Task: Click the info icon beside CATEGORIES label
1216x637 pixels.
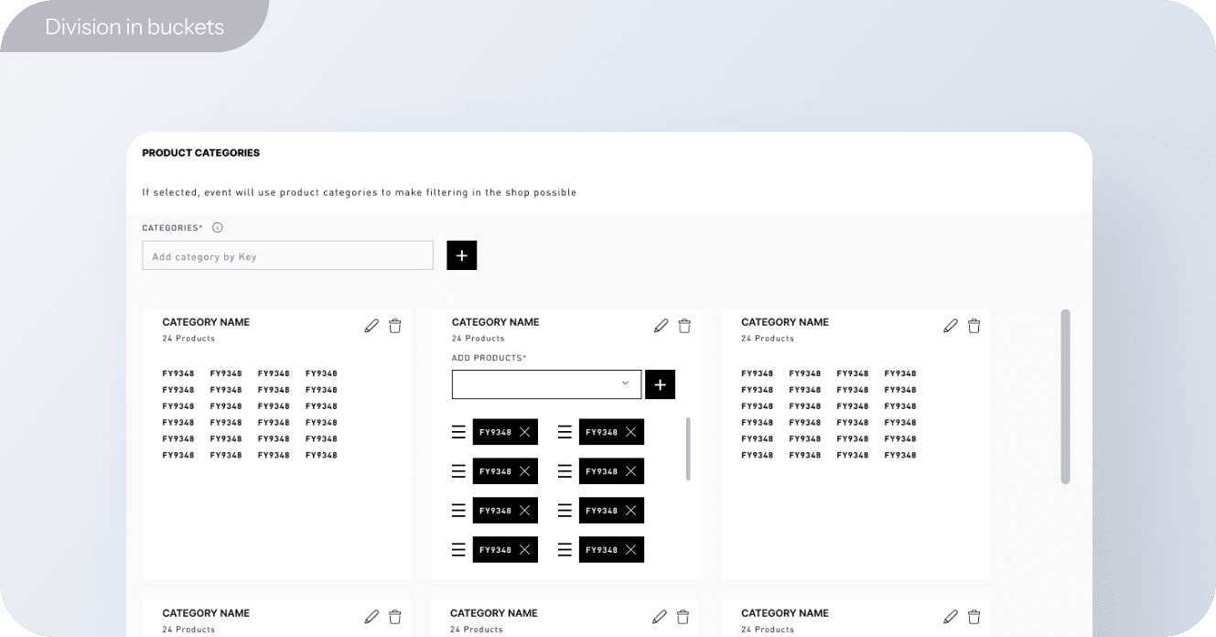Action: tap(218, 228)
